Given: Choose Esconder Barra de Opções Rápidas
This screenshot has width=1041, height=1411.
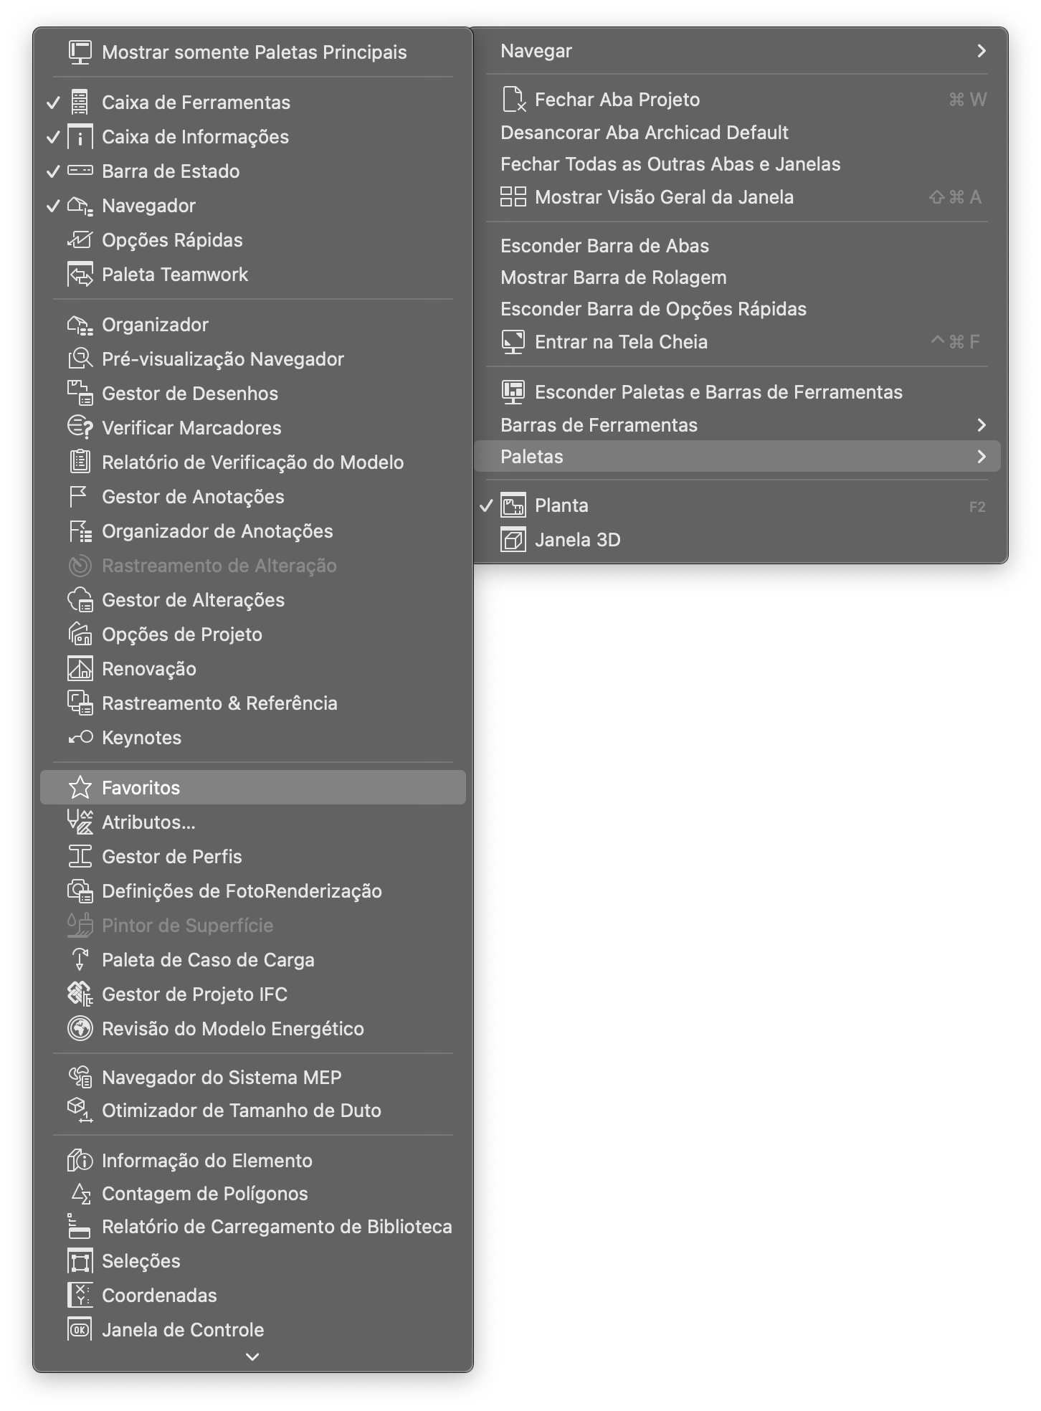Looking at the screenshot, I should (737, 309).
